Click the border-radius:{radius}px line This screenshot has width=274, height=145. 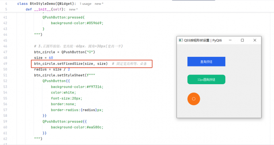pyautogui.click(x=77, y=110)
